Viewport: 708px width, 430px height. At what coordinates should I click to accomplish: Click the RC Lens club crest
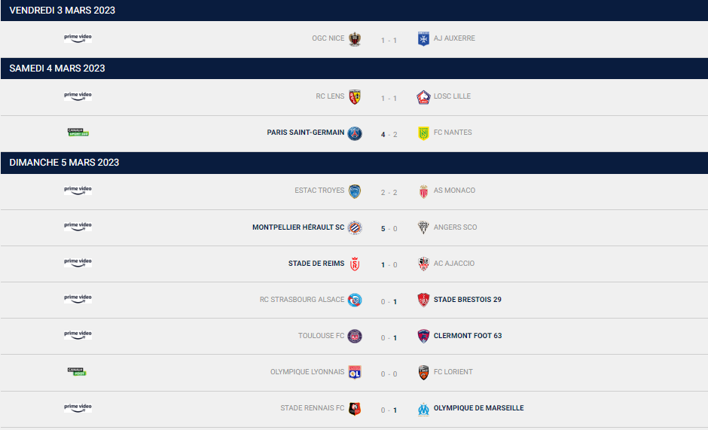click(x=355, y=97)
